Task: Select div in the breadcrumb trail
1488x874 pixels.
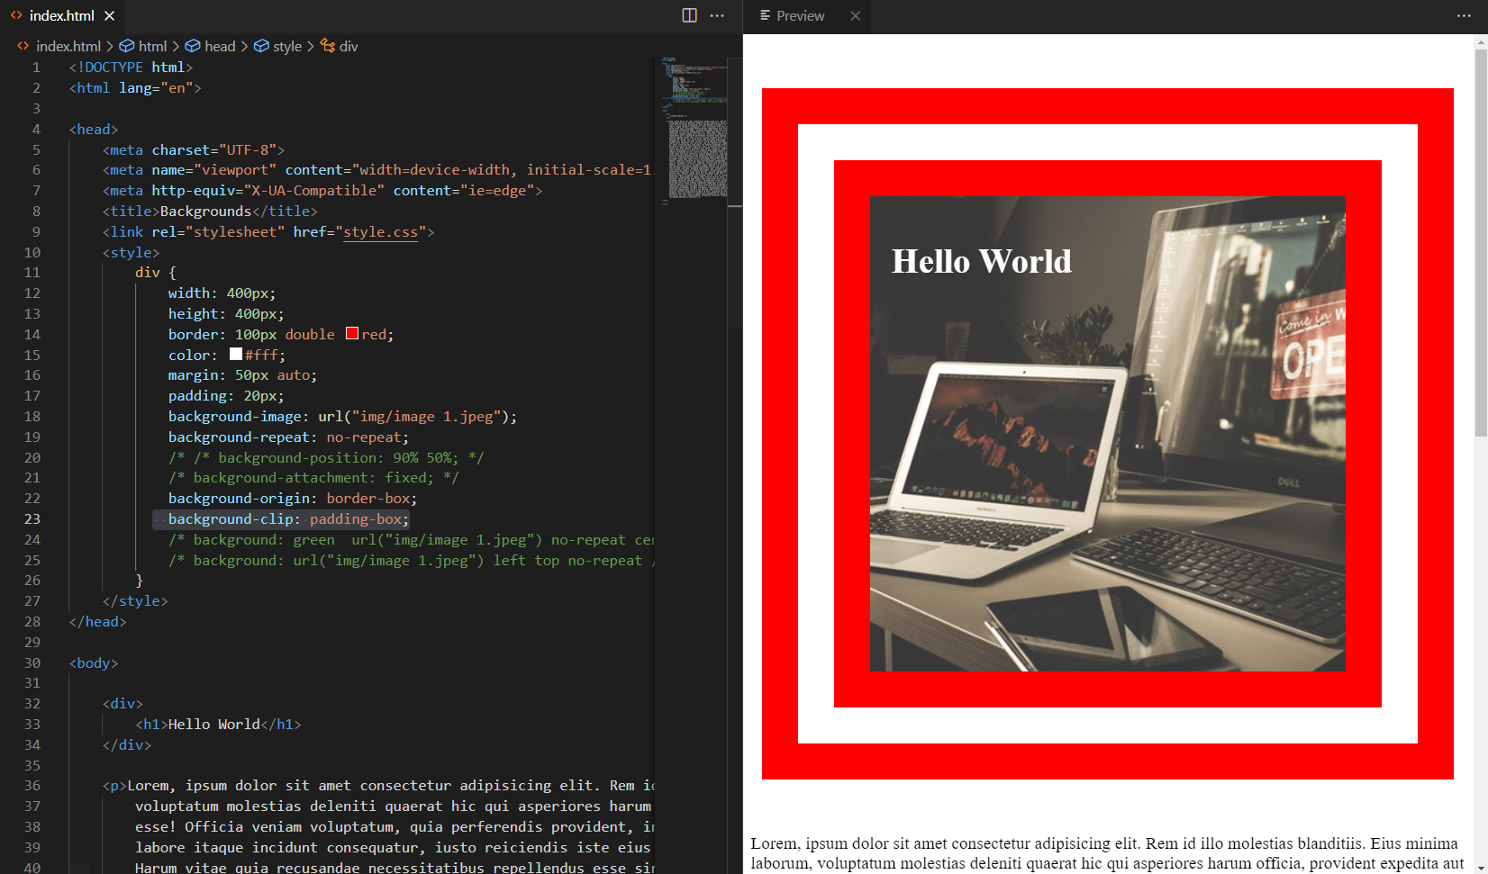Action: [349, 46]
